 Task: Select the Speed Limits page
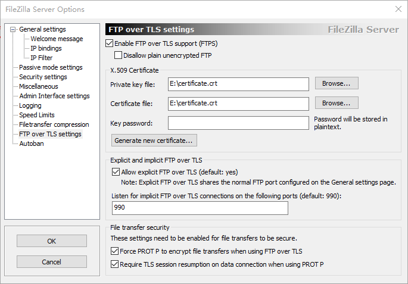[37, 115]
